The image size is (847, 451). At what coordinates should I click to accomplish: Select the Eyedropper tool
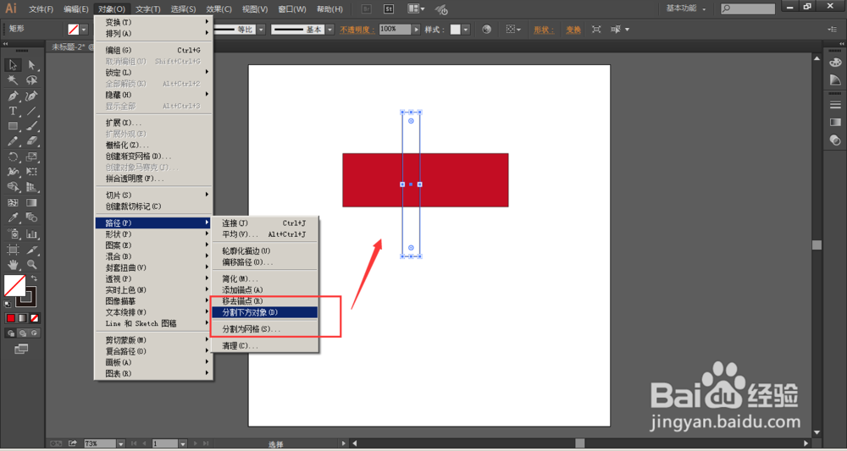point(13,218)
